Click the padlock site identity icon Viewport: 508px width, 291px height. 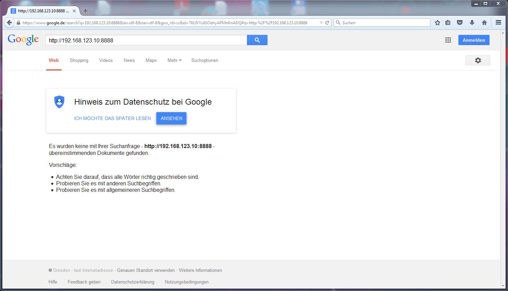[x=18, y=23]
